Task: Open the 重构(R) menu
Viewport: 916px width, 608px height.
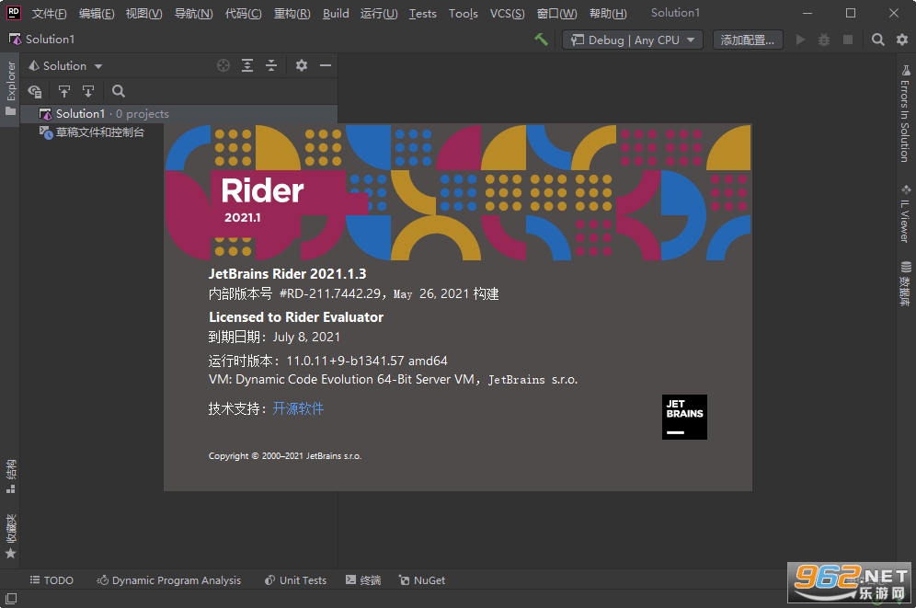Action: pos(292,14)
